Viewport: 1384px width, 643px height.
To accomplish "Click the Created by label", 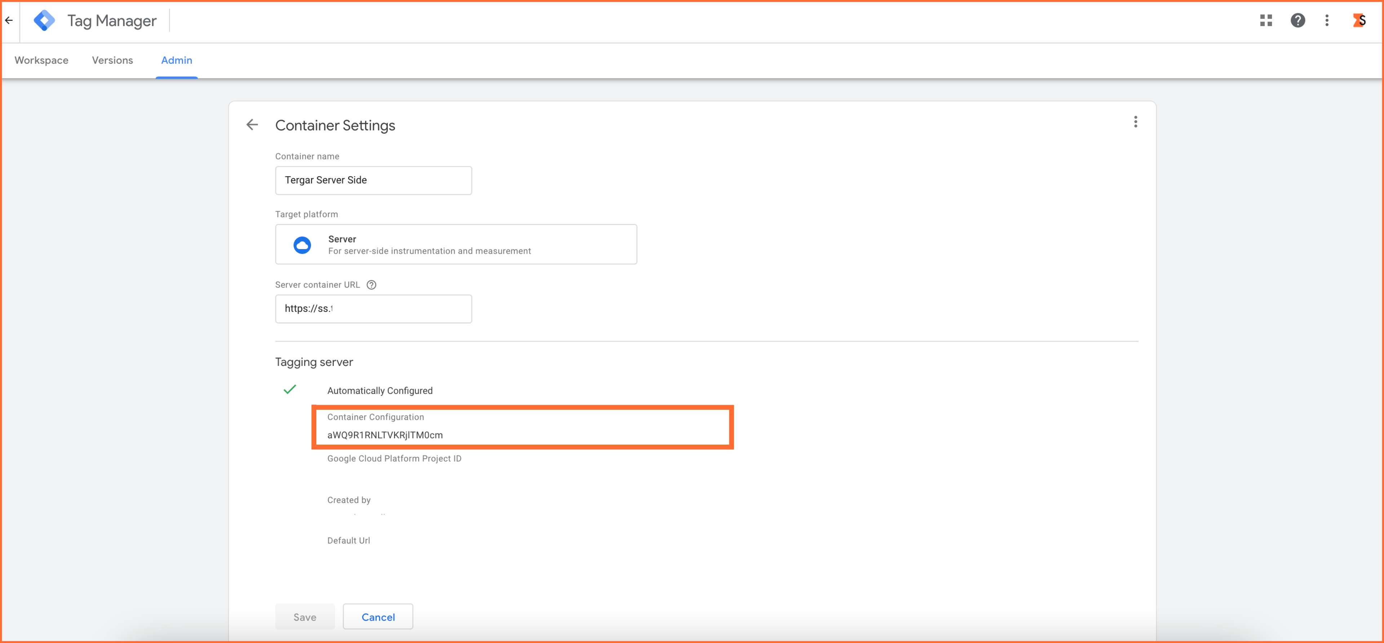I will coord(349,500).
